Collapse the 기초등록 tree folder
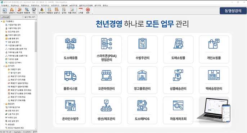The width and height of the screenshot is (247, 133). (x=1, y=22)
